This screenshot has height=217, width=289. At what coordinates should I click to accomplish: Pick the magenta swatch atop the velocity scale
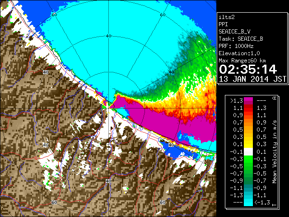point(248,100)
